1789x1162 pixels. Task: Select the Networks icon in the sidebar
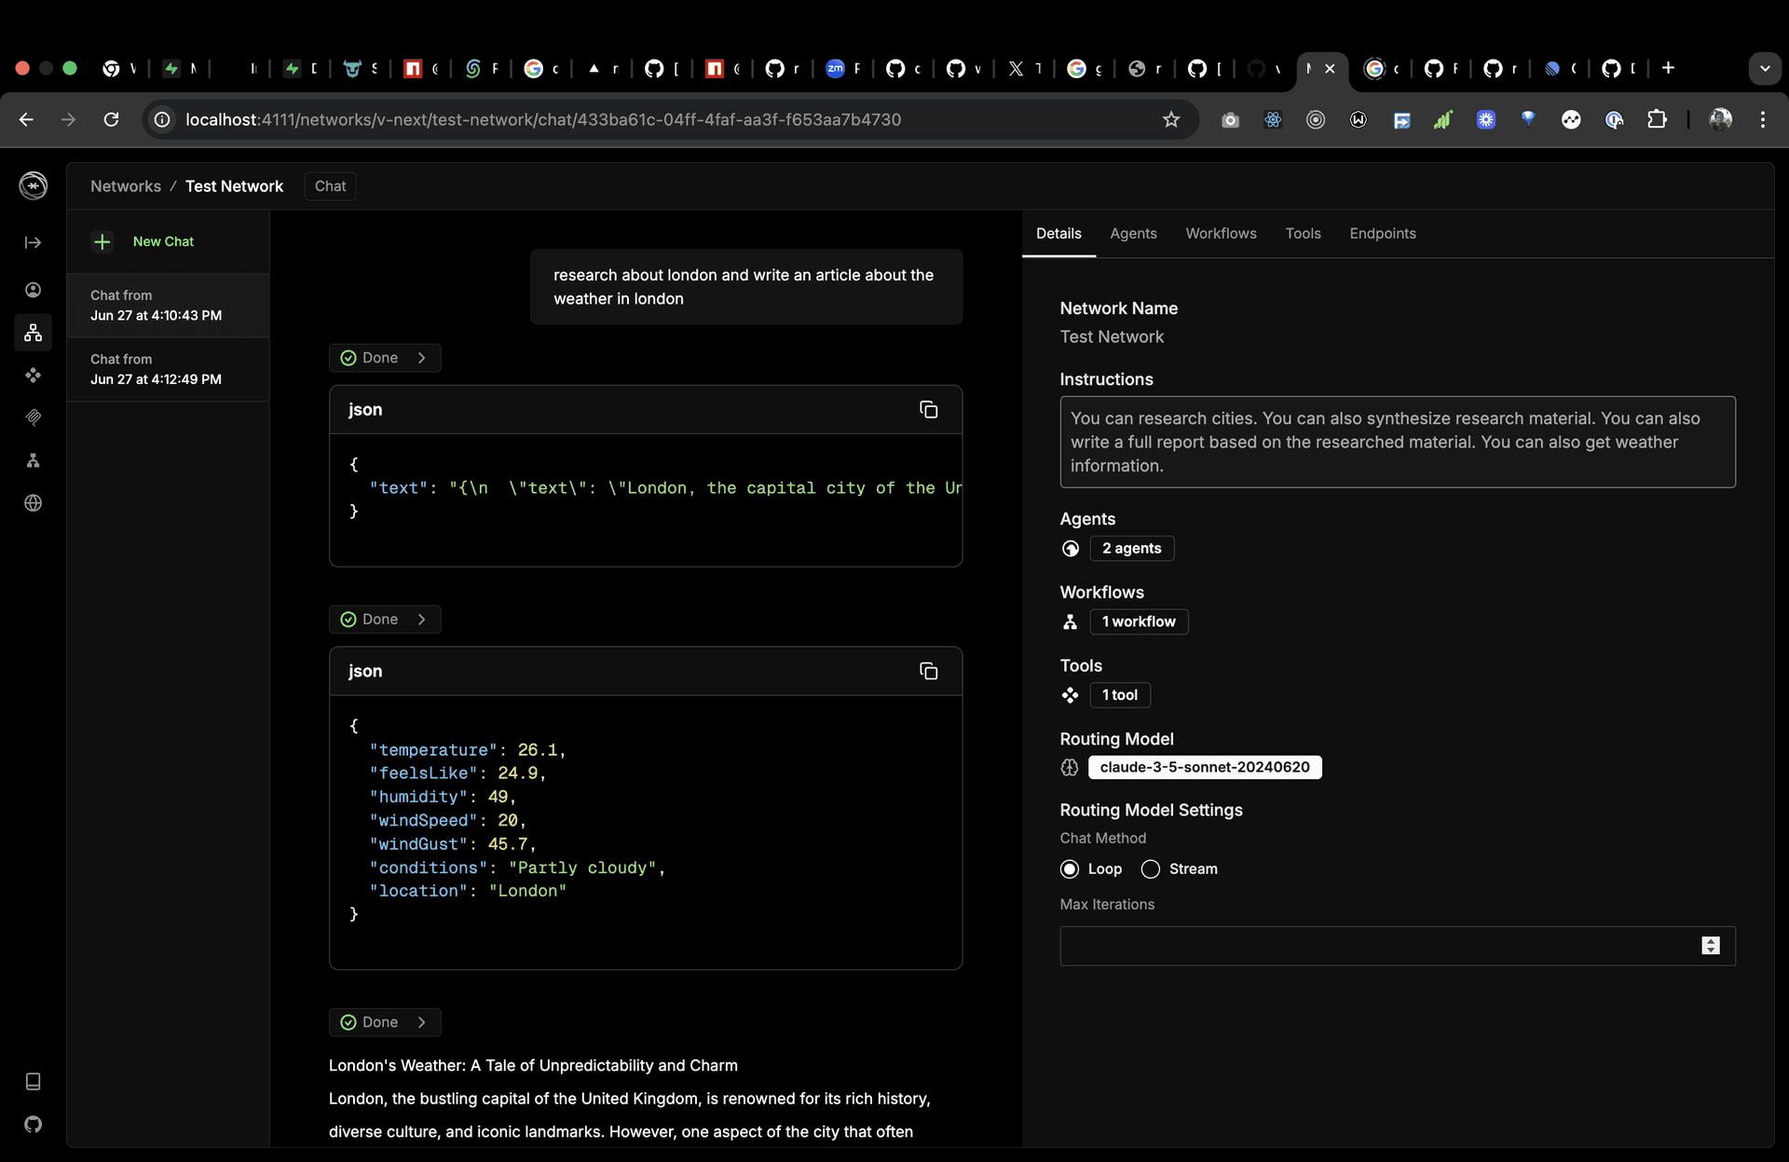click(x=33, y=333)
